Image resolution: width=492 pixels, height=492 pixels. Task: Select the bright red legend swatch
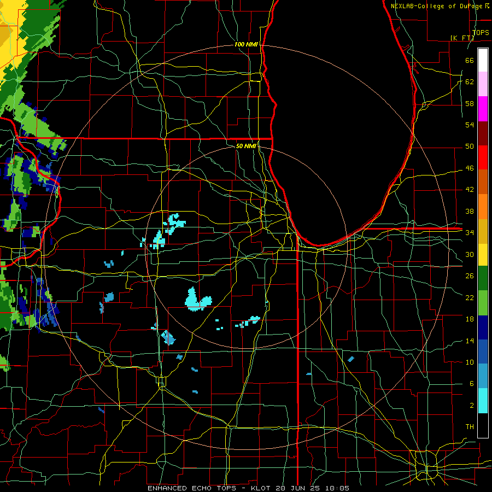pyautogui.click(x=483, y=157)
